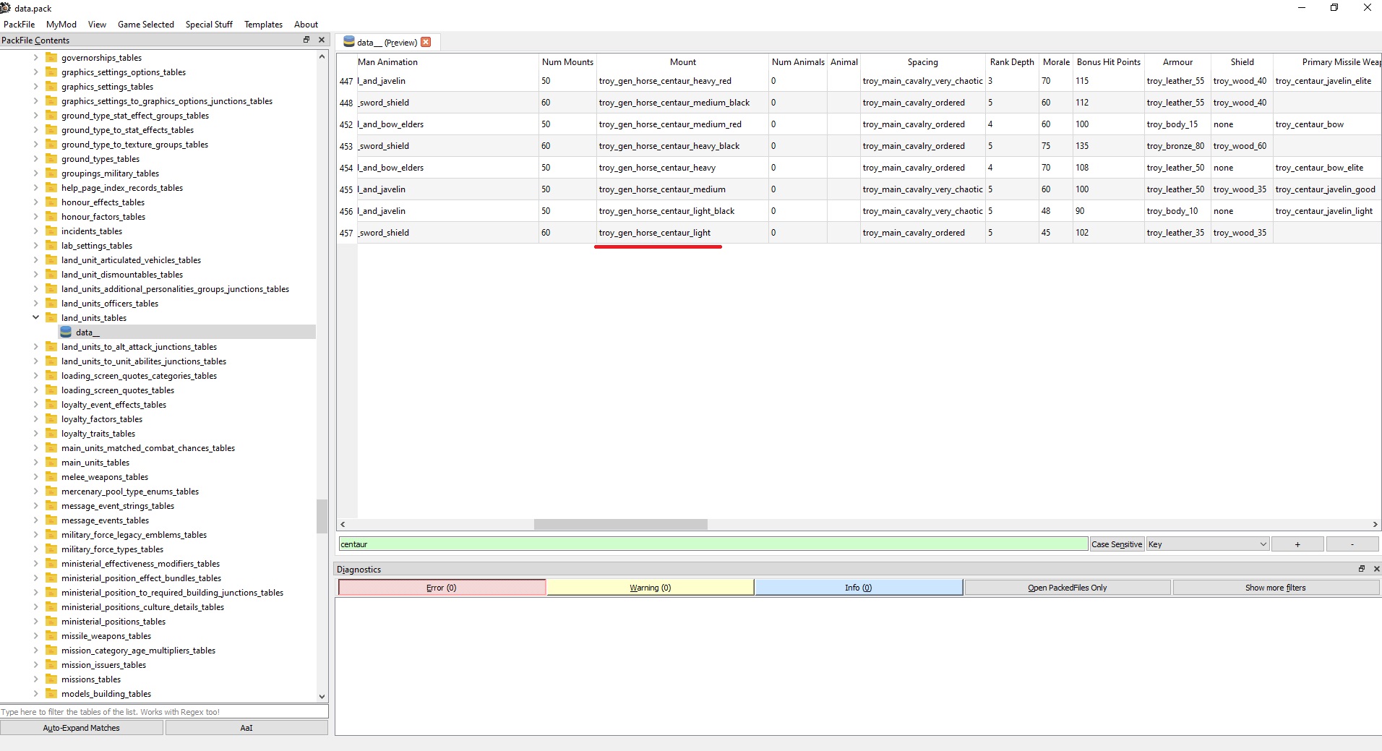The image size is (1382, 751).
Task: Click the data__ database table icon in tree
Action: [x=66, y=332]
